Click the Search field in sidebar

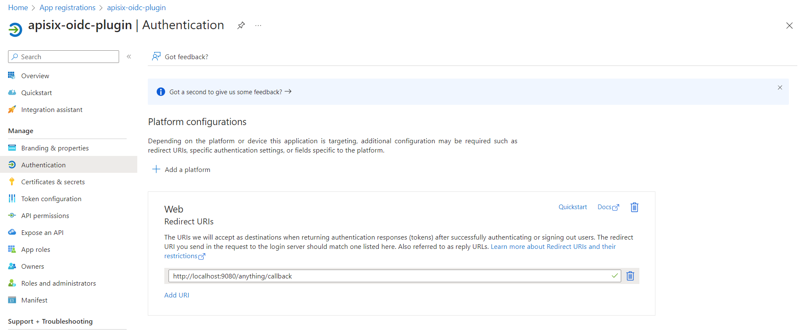pos(63,57)
